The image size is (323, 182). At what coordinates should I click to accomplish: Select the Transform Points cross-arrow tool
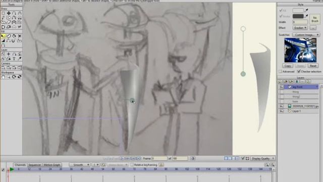9,13
